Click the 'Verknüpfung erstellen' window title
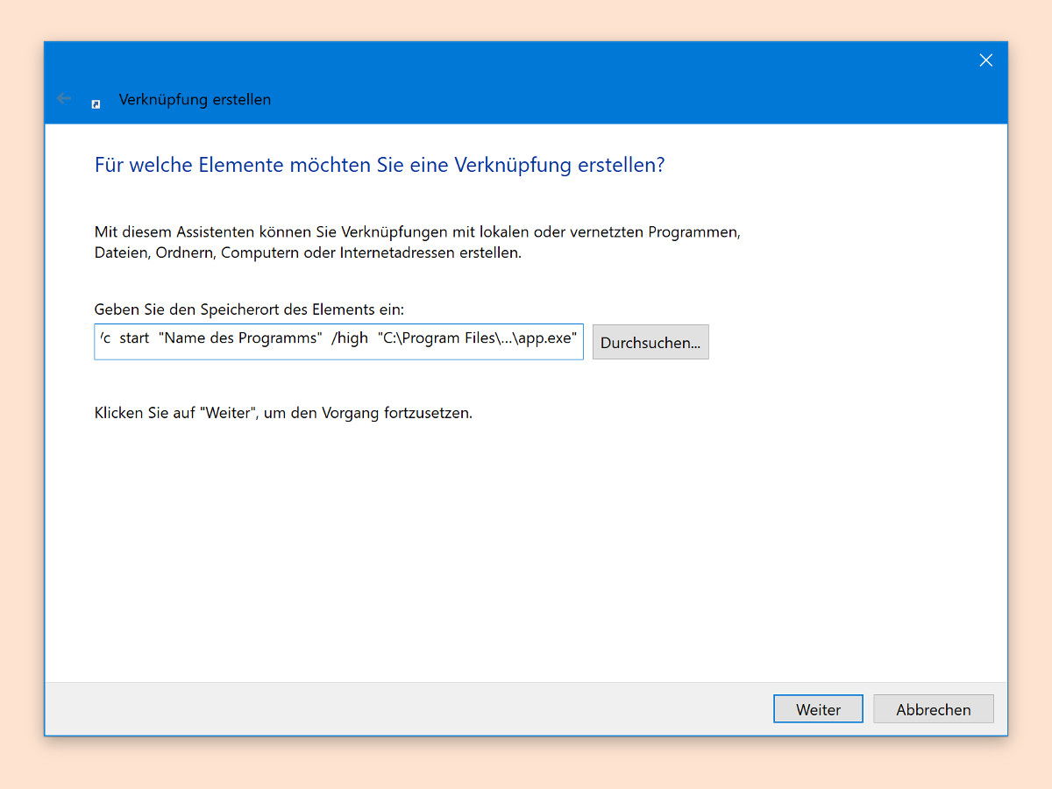This screenshot has width=1052, height=789. point(195,100)
